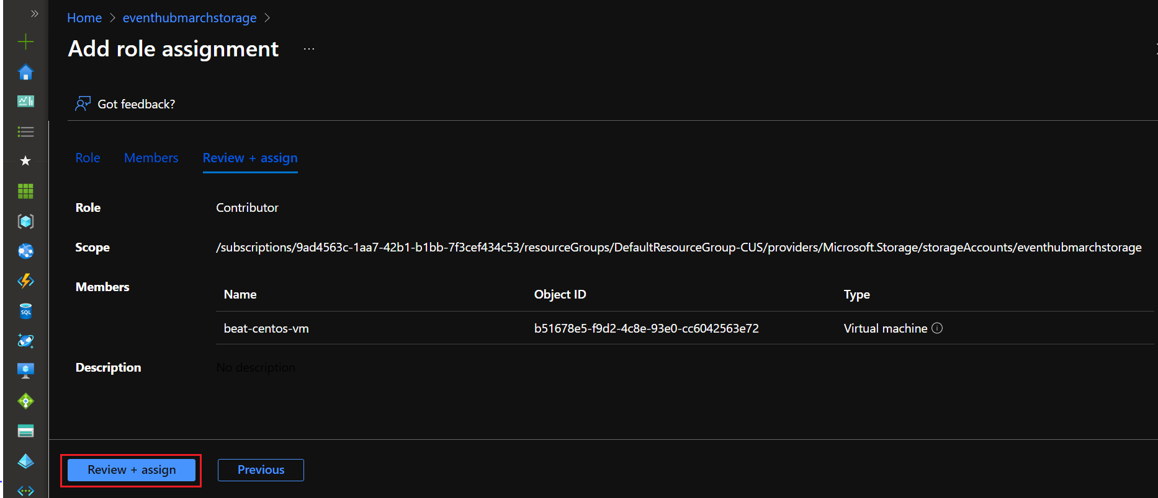Switch to the Role tab

pos(88,158)
